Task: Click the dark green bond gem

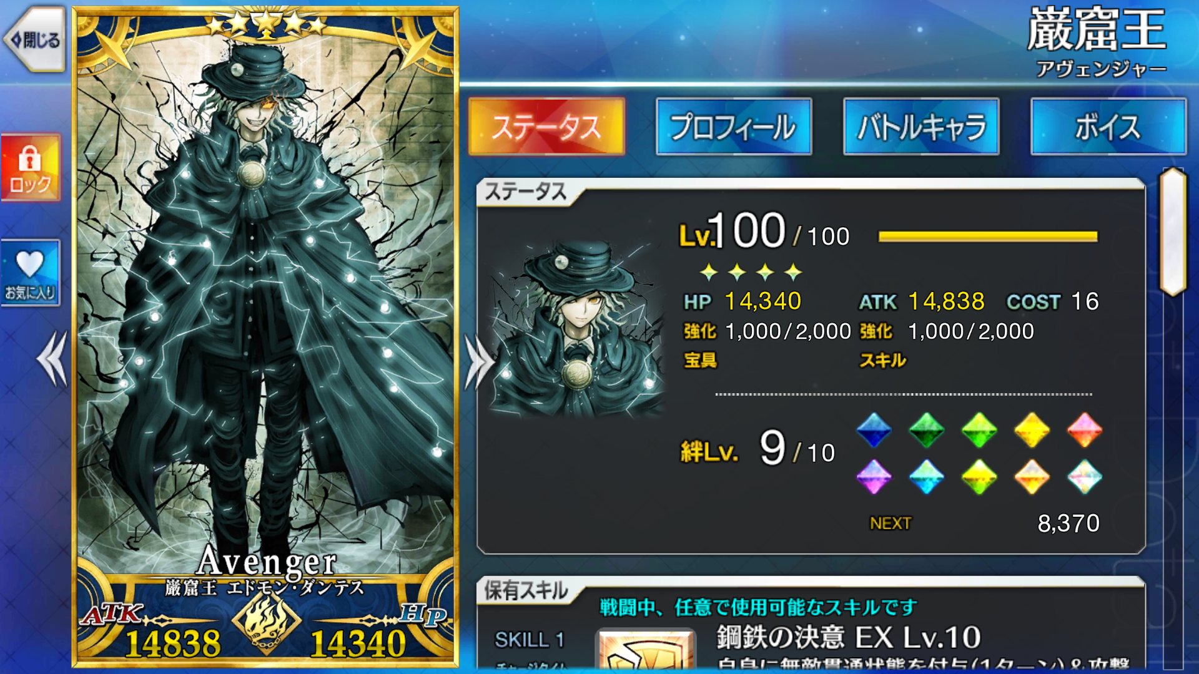Action: [926, 430]
